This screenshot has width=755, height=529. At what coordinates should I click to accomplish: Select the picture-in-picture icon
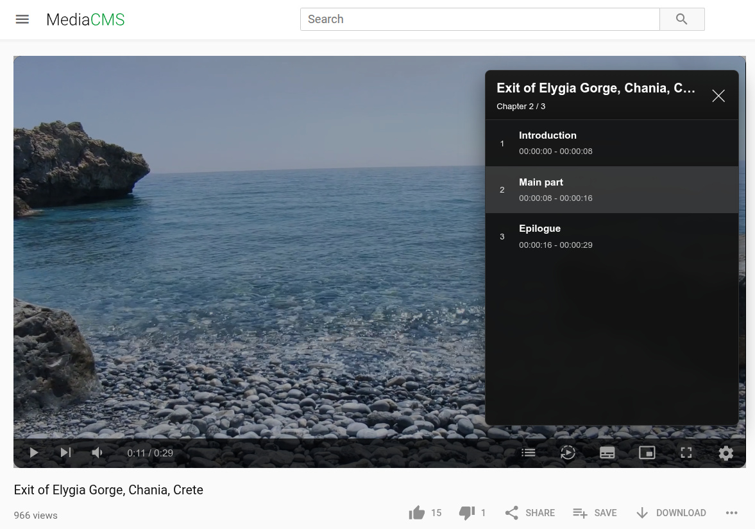point(647,453)
